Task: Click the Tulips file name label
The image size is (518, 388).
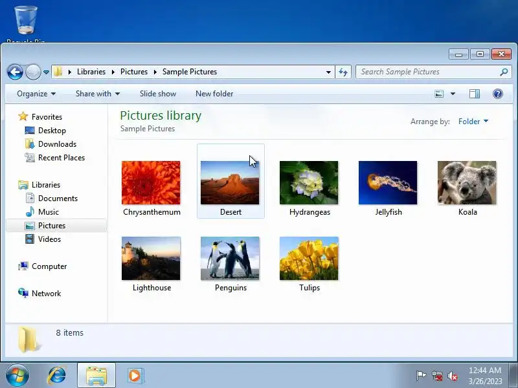Action: [310, 288]
